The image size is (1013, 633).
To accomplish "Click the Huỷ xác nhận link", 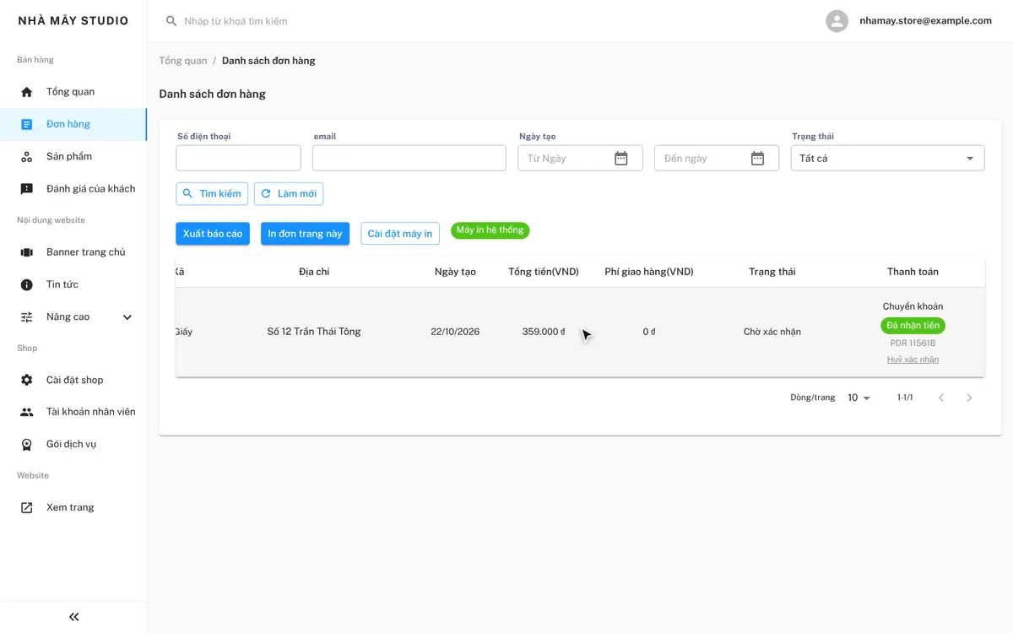I will coord(913,360).
